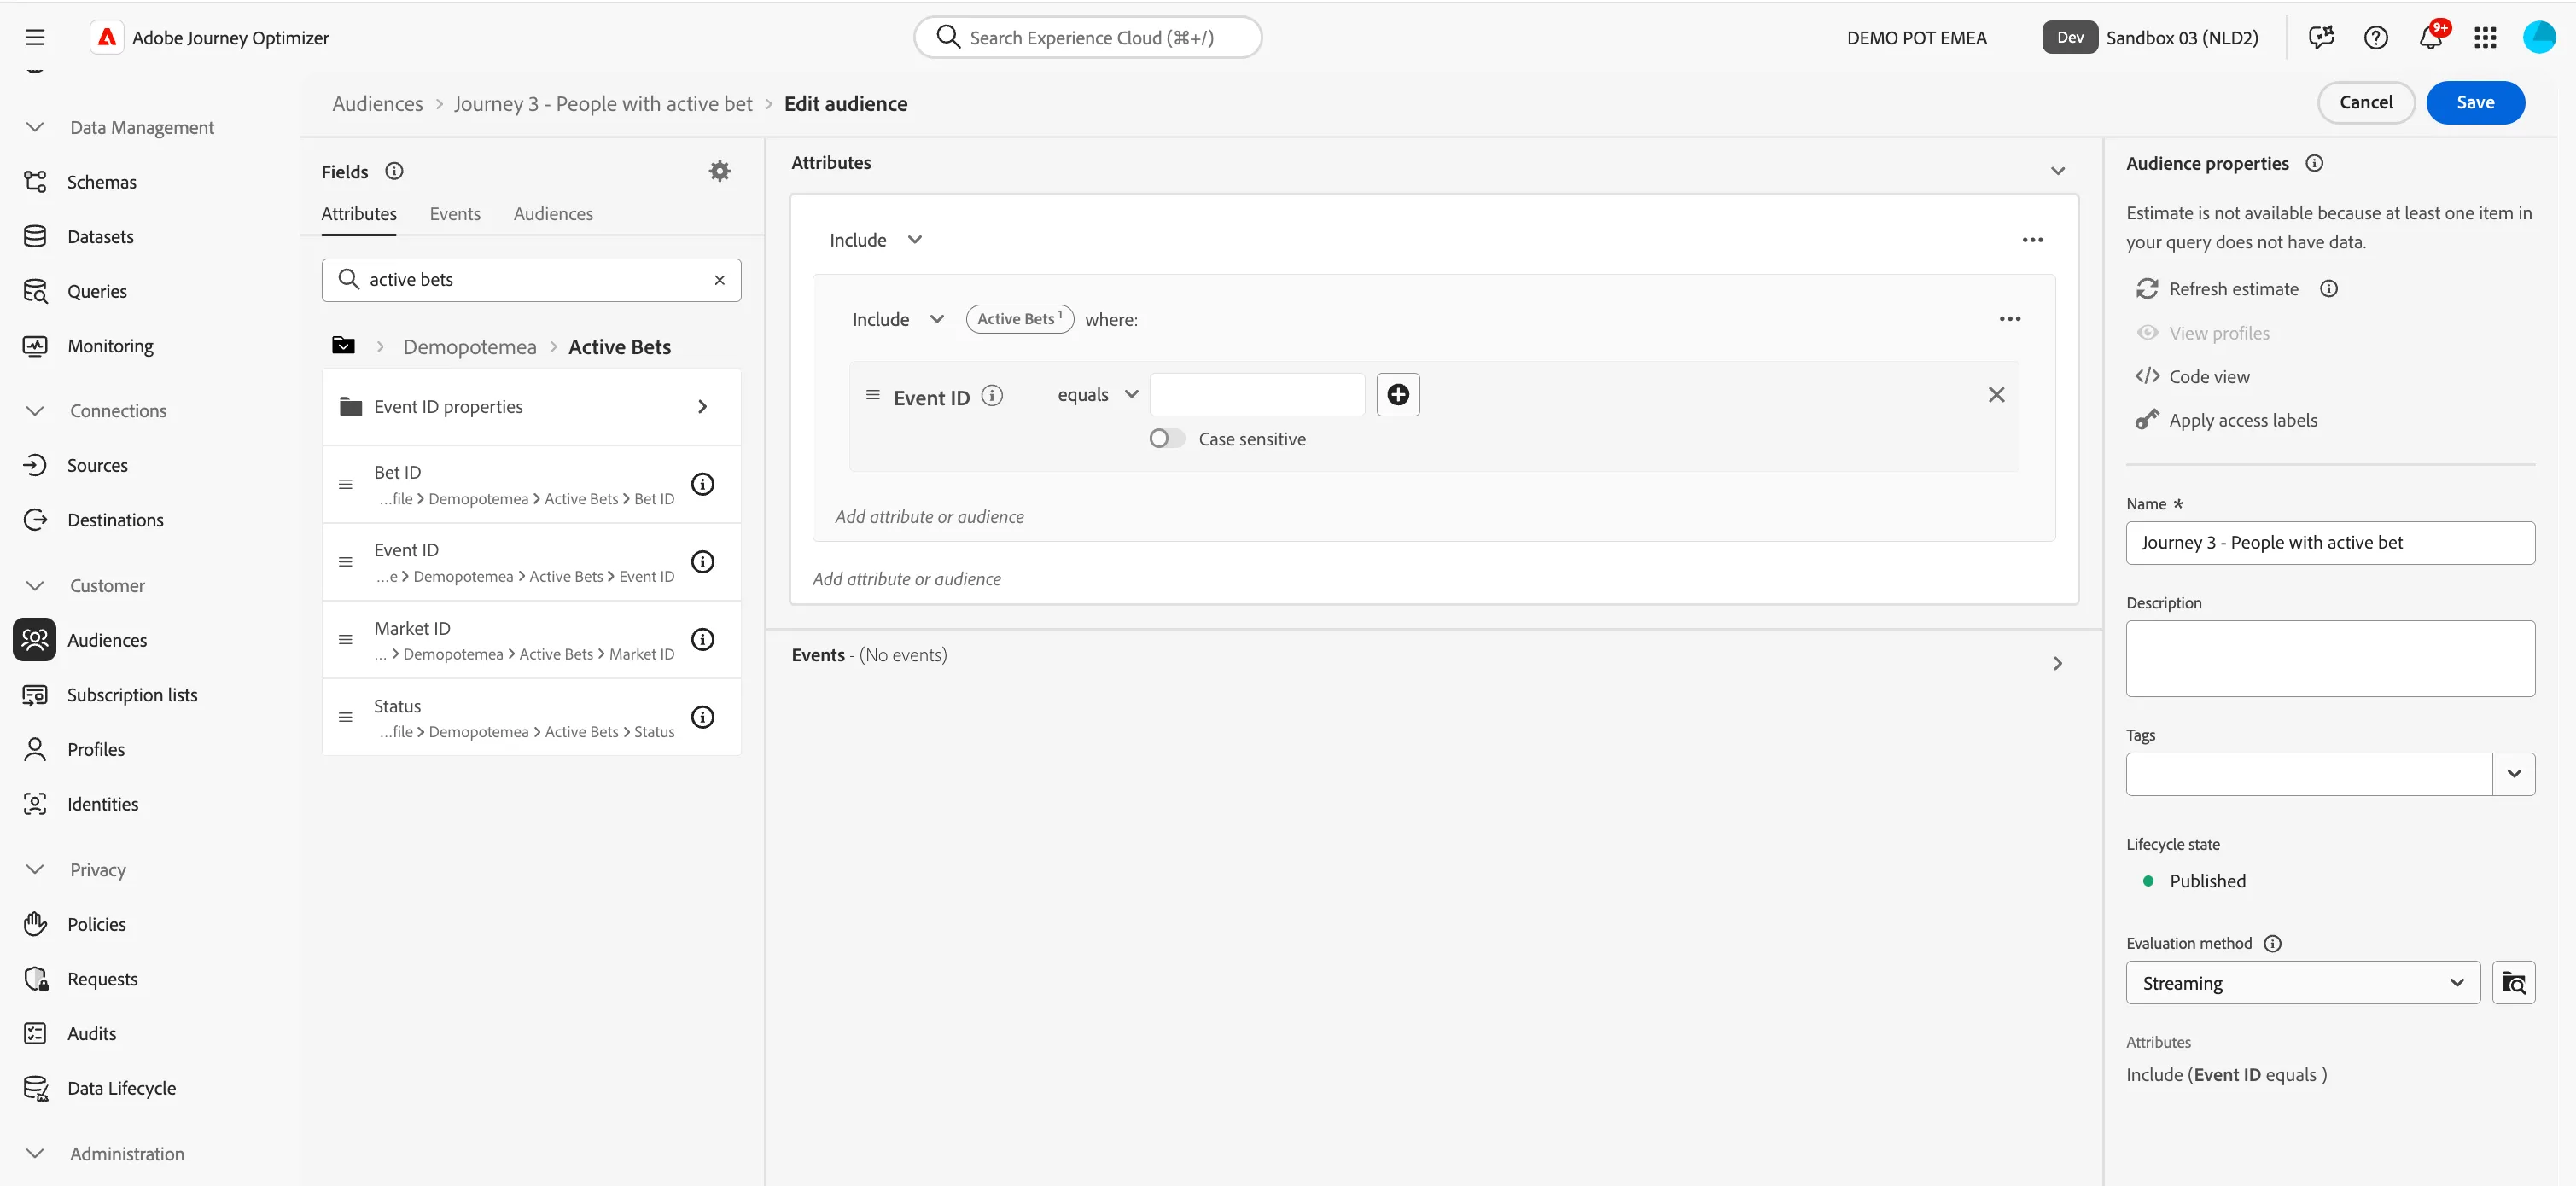Image resolution: width=2576 pixels, height=1186 pixels.
Task: Remove the Event ID condition
Action: [x=1997, y=395]
